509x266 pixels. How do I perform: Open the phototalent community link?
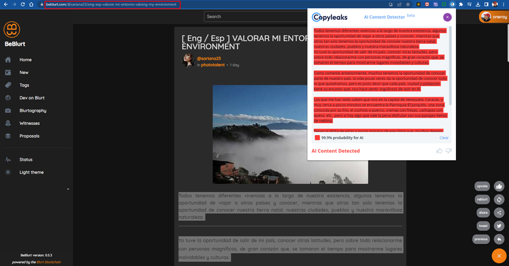[x=213, y=65]
